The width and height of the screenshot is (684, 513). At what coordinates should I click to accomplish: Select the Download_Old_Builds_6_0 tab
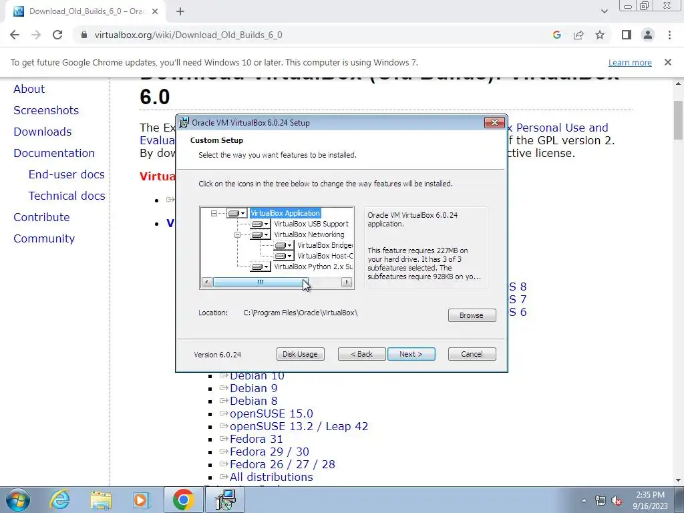coord(85,12)
